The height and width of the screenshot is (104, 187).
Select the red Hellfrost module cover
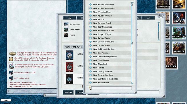click(69, 67)
